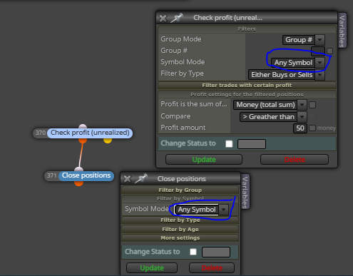Toggle checkbox next to Group # field
This screenshot has height=276, width=353.
(329, 51)
